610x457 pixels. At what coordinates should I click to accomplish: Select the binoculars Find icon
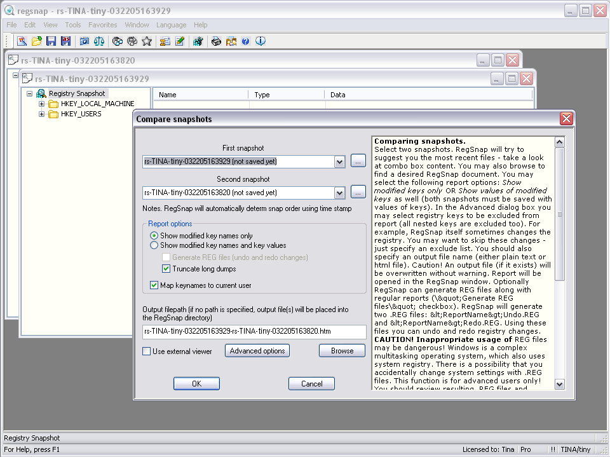point(117,41)
